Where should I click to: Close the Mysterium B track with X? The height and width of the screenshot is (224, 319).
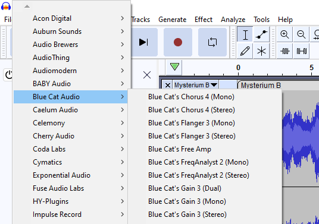[x=168, y=85]
